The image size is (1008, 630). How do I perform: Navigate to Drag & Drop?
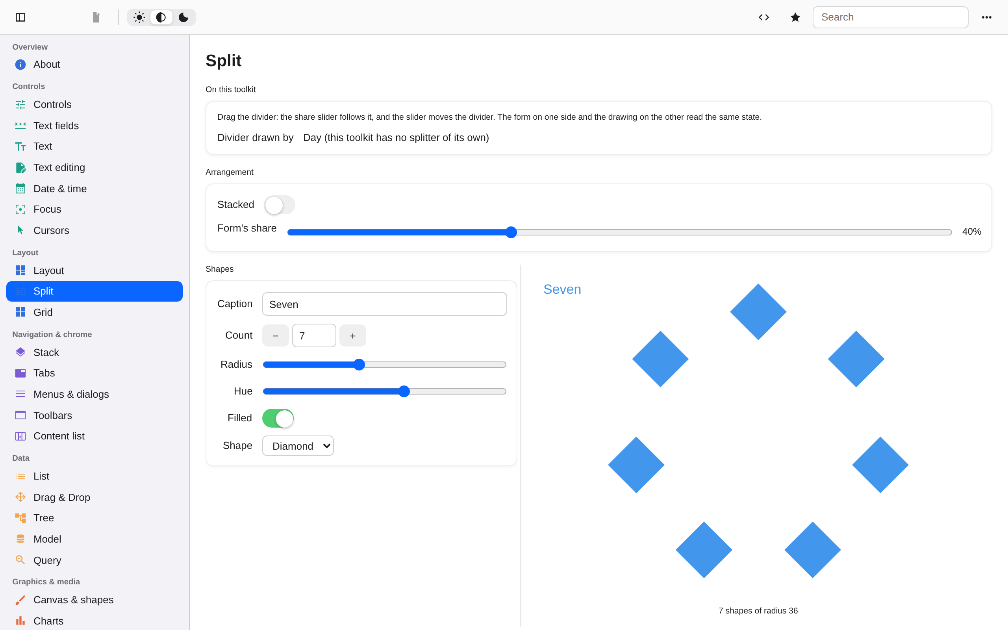[94, 497]
